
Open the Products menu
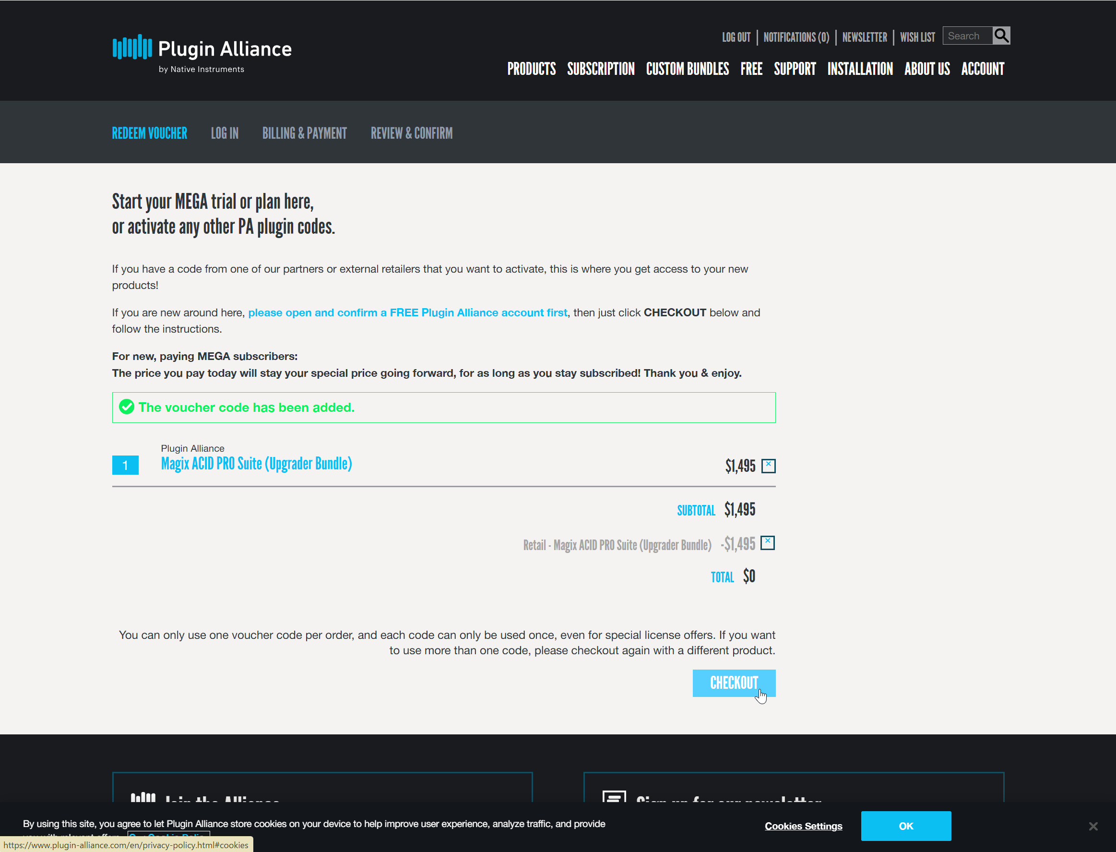click(x=531, y=69)
